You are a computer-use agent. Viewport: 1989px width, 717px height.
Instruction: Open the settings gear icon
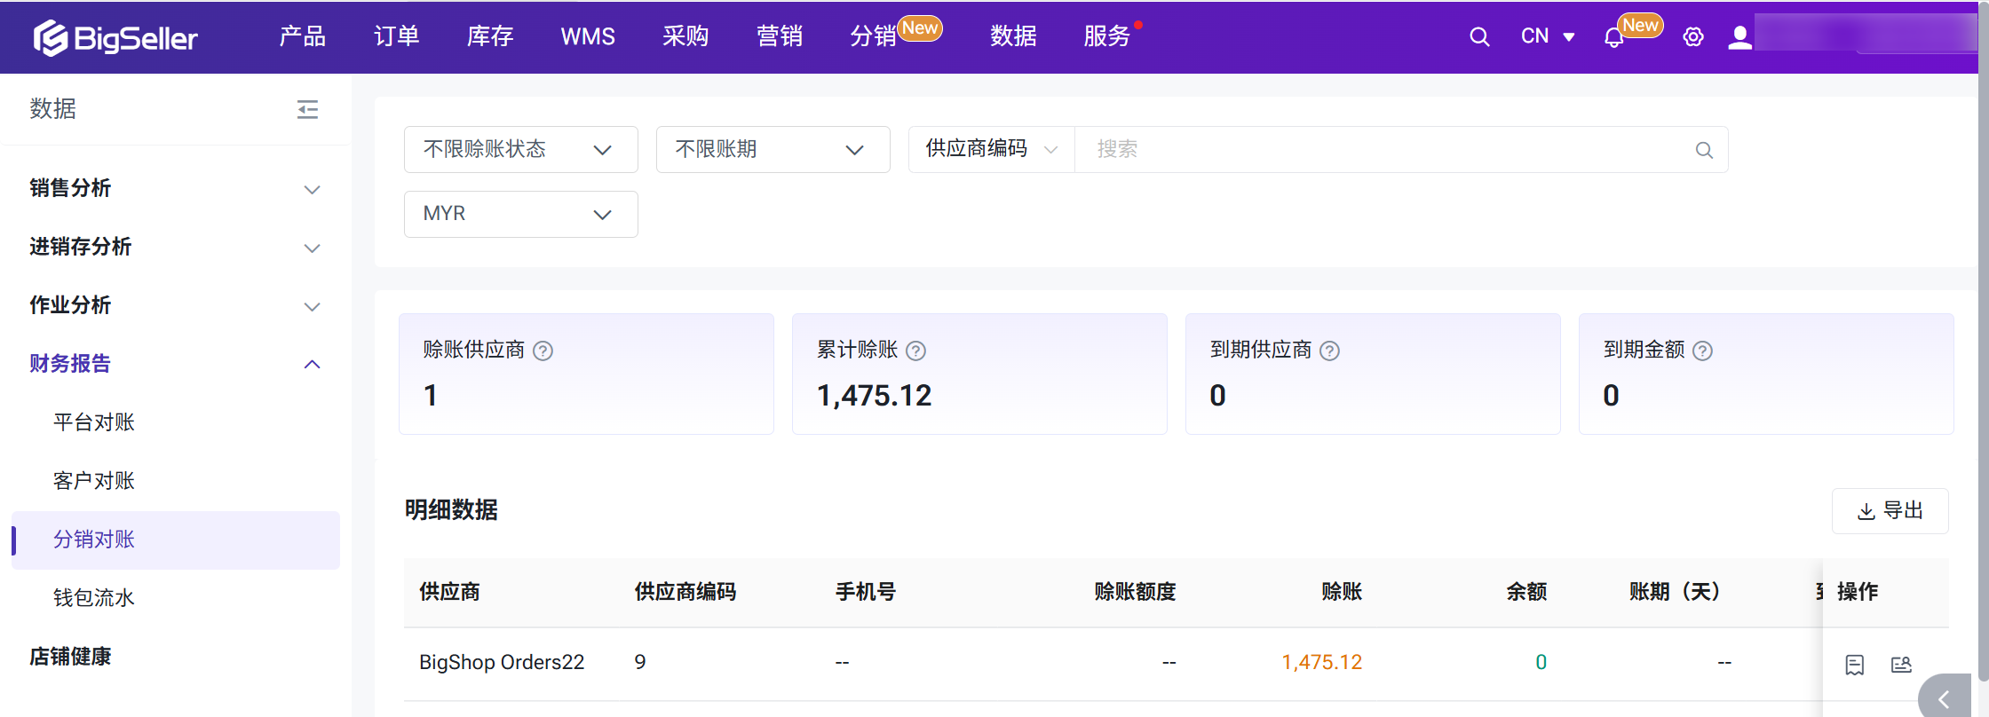(1693, 37)
